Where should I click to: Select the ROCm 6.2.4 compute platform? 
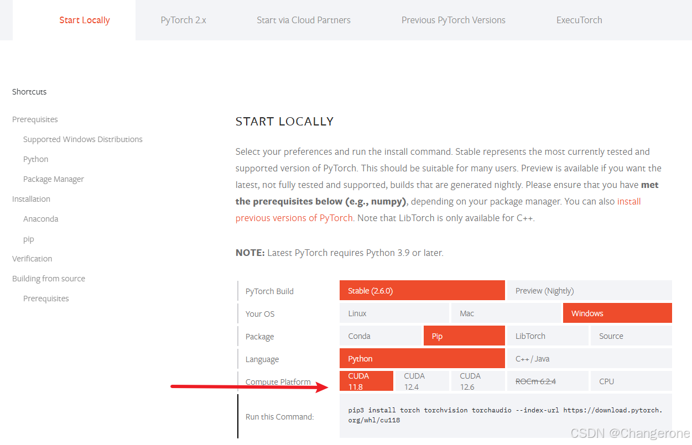point(548,381)
